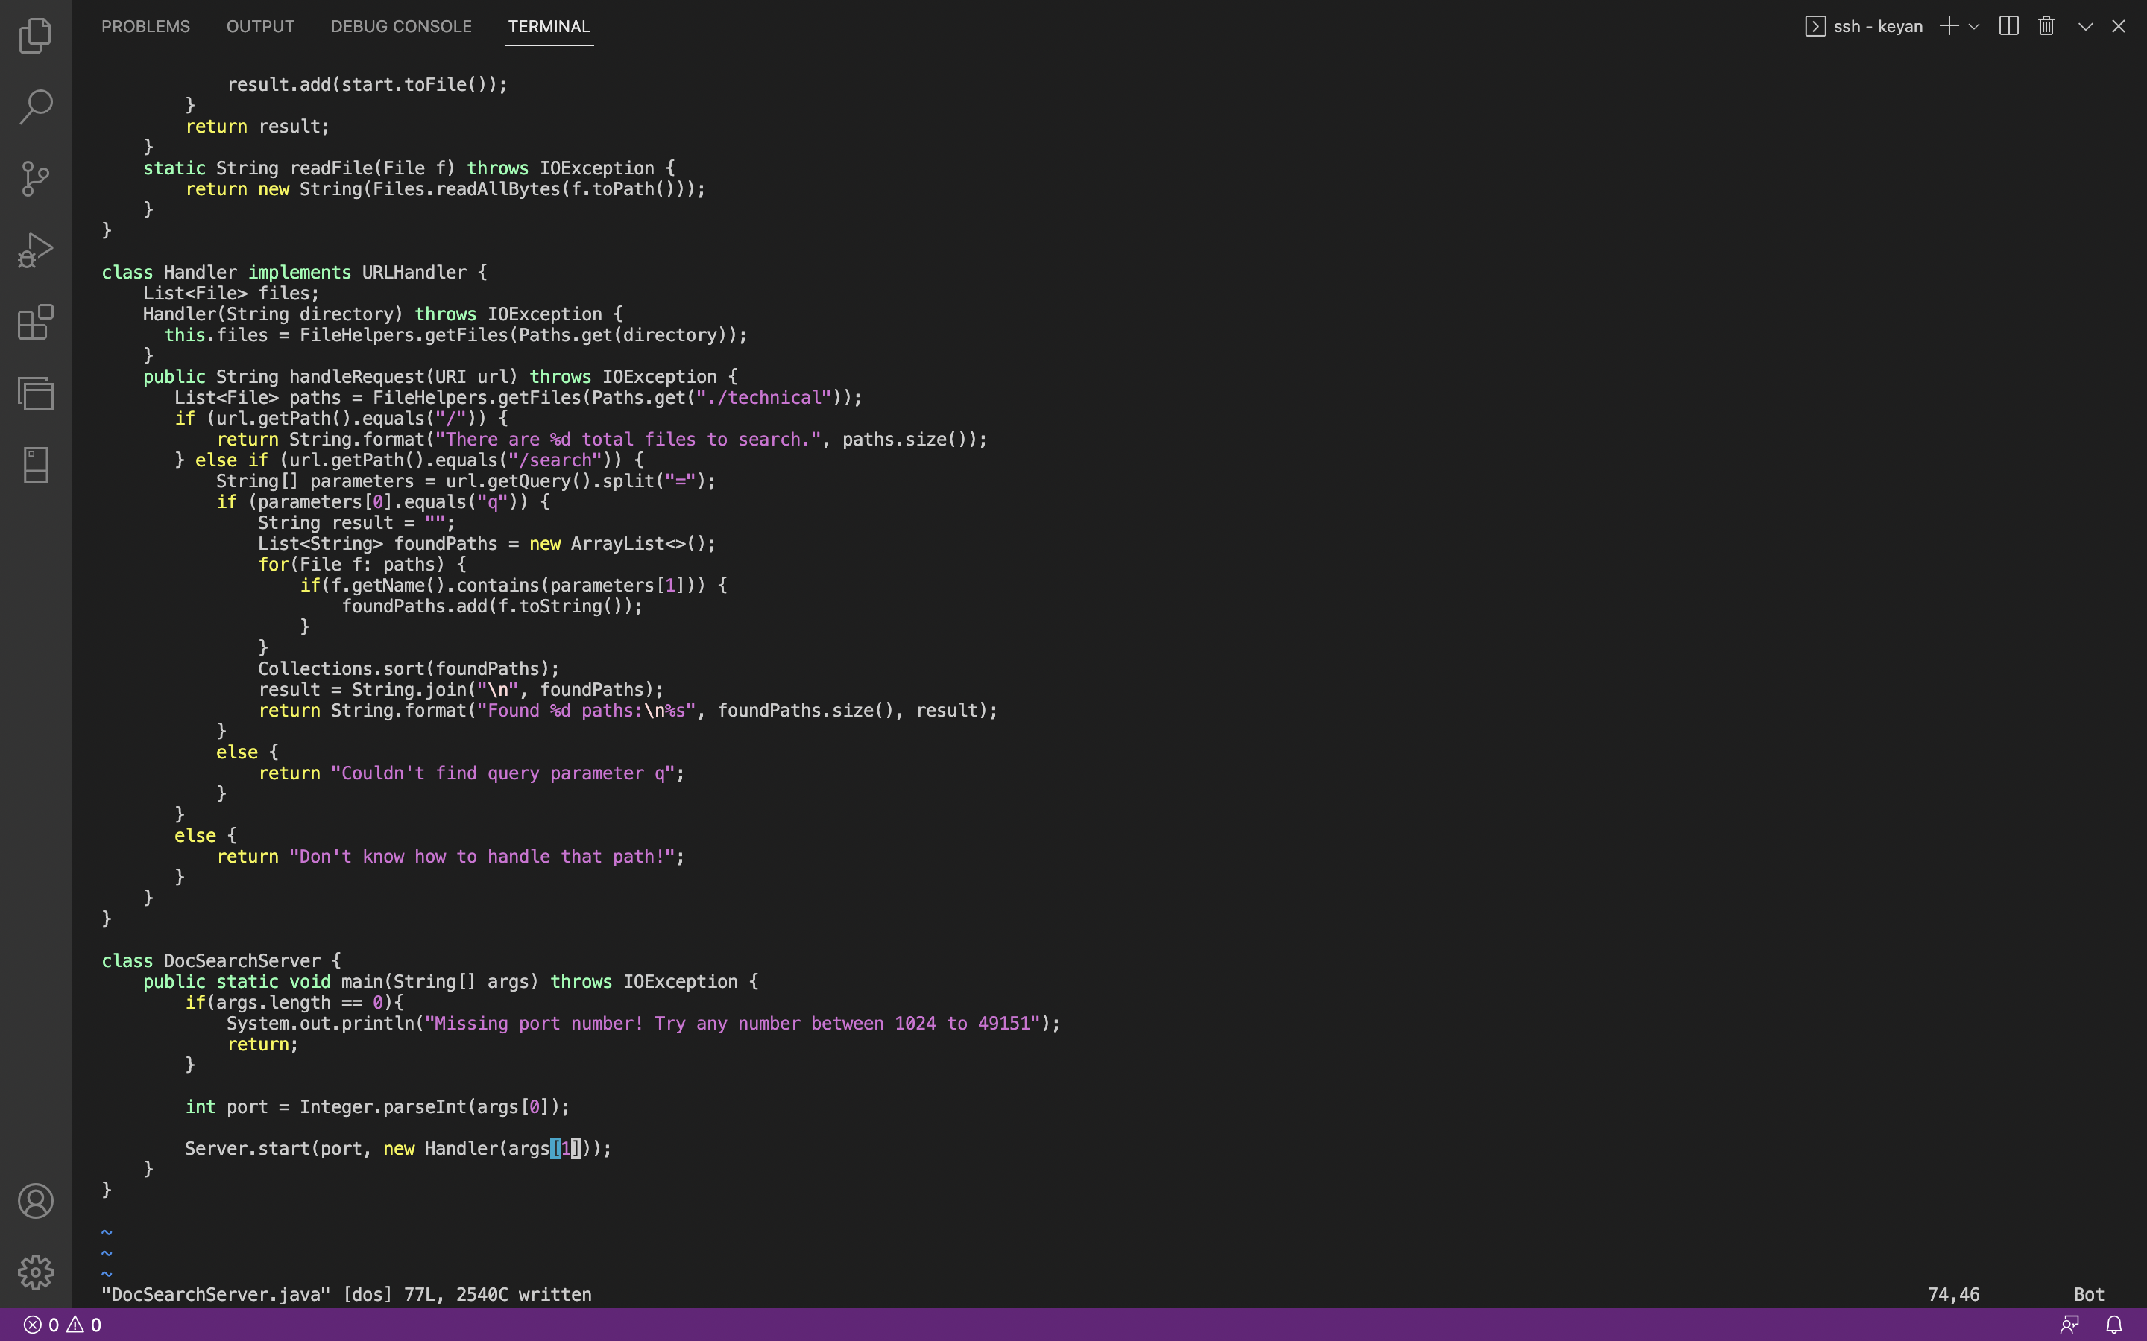This screenshot has height=1341, width=2147.
Task: Click the Accounts icon
Action: [36, 1201]
